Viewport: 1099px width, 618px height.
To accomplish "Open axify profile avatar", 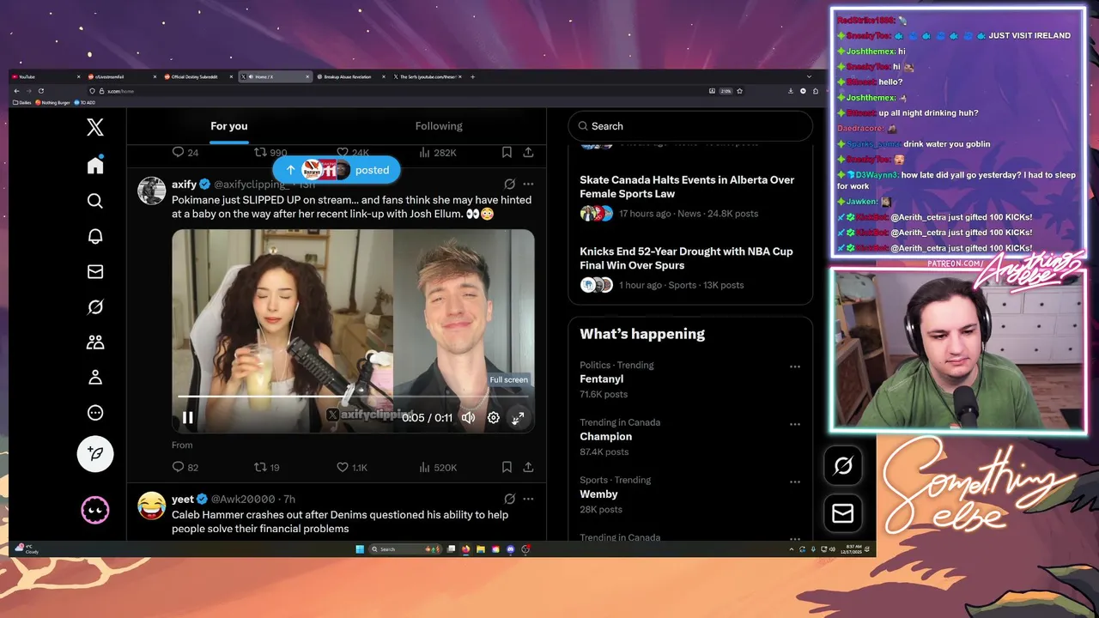I will pos(152,191).
